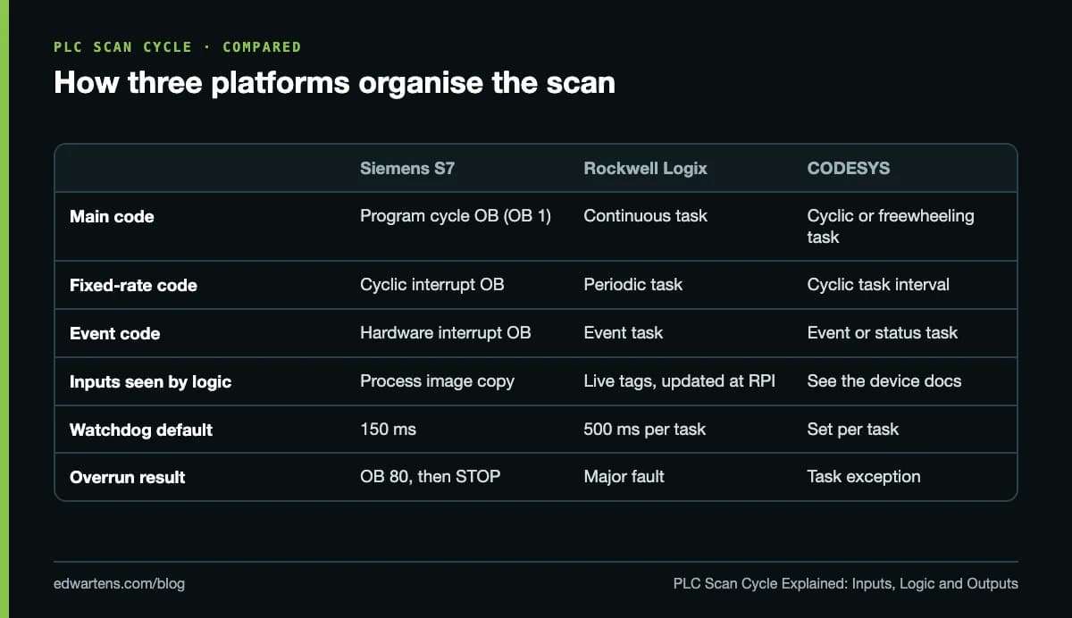The width and height of the screenshot is (1072, 618).
Task: Click the 'Periodic task' cell
Action: tap(632, 284)
